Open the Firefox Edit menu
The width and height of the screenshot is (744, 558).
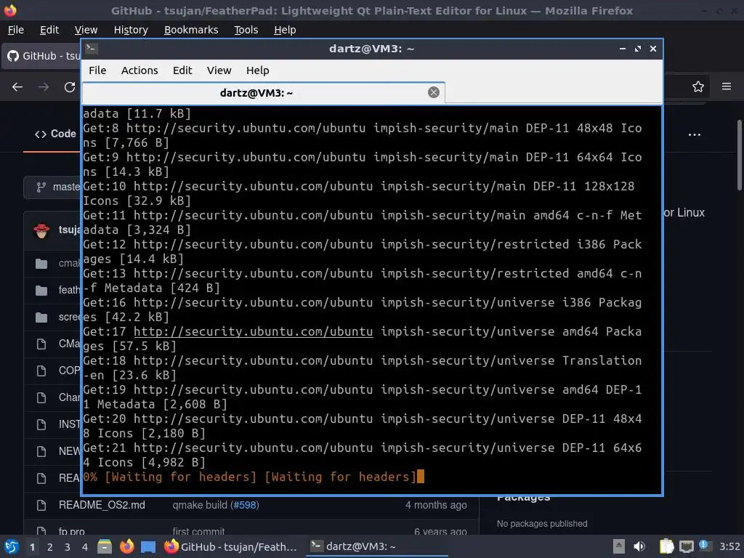[49, 30]
